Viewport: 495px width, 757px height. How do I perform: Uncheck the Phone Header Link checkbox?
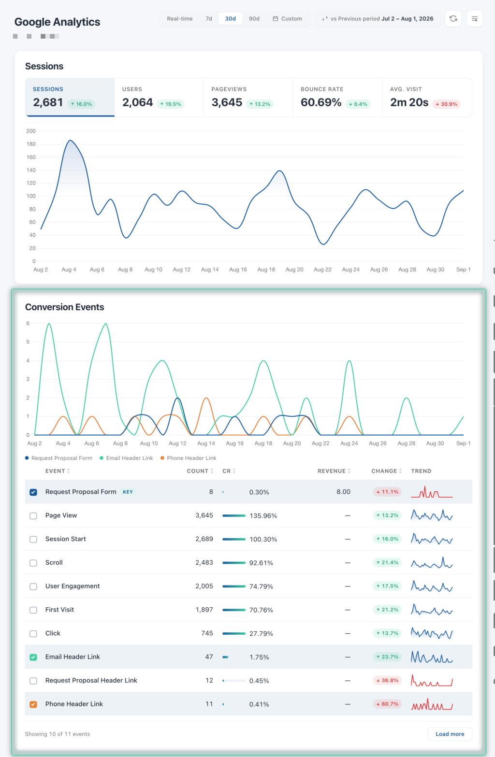33,704
